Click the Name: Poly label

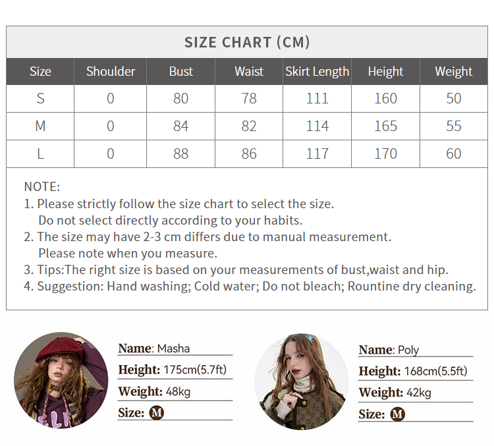(x=389, y=350)
